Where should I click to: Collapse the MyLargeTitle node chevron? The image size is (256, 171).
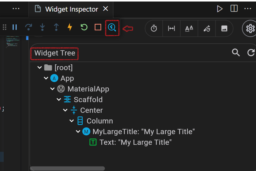(78, 131)
